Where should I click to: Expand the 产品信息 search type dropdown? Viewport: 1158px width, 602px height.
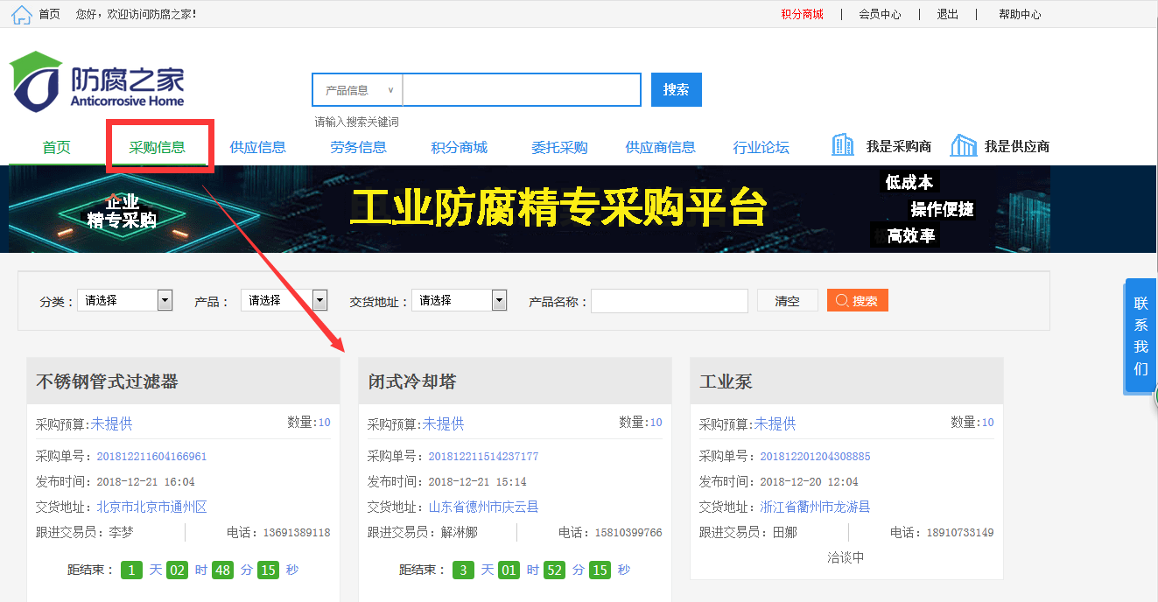coord(359,90)
